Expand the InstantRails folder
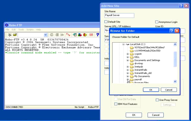The height and width of the screenshot is (121, 191). pyautogui.click(x=128, y=70)
